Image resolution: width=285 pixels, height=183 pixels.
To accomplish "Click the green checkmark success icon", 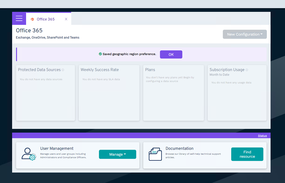I will [x=100, y=54].
